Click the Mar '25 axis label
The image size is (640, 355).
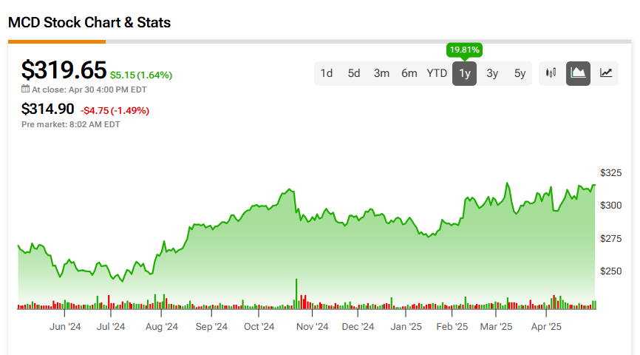coord(496,327)
